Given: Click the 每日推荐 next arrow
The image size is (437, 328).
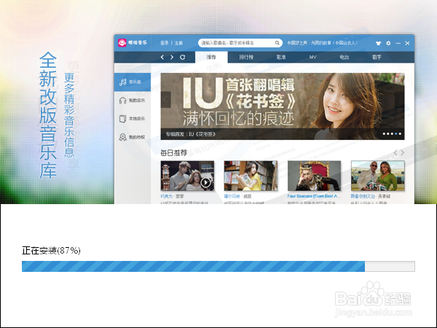Looking at the screenshot, I should [x=403, y=152].
